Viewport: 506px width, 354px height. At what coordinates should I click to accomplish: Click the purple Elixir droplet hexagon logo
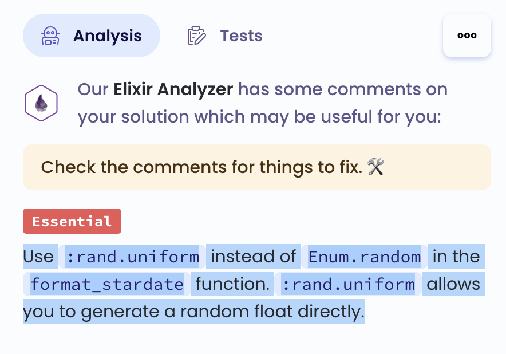pos(41,103)
